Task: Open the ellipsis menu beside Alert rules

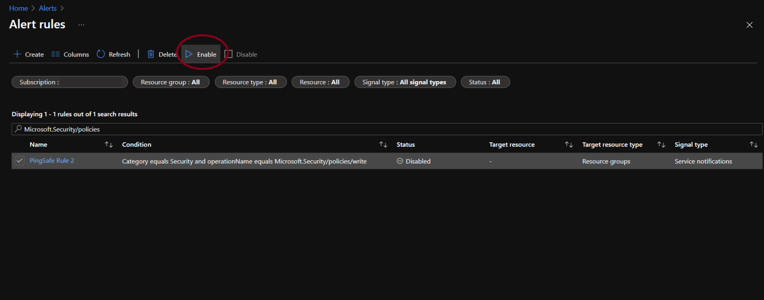Action: click(81, 24)
